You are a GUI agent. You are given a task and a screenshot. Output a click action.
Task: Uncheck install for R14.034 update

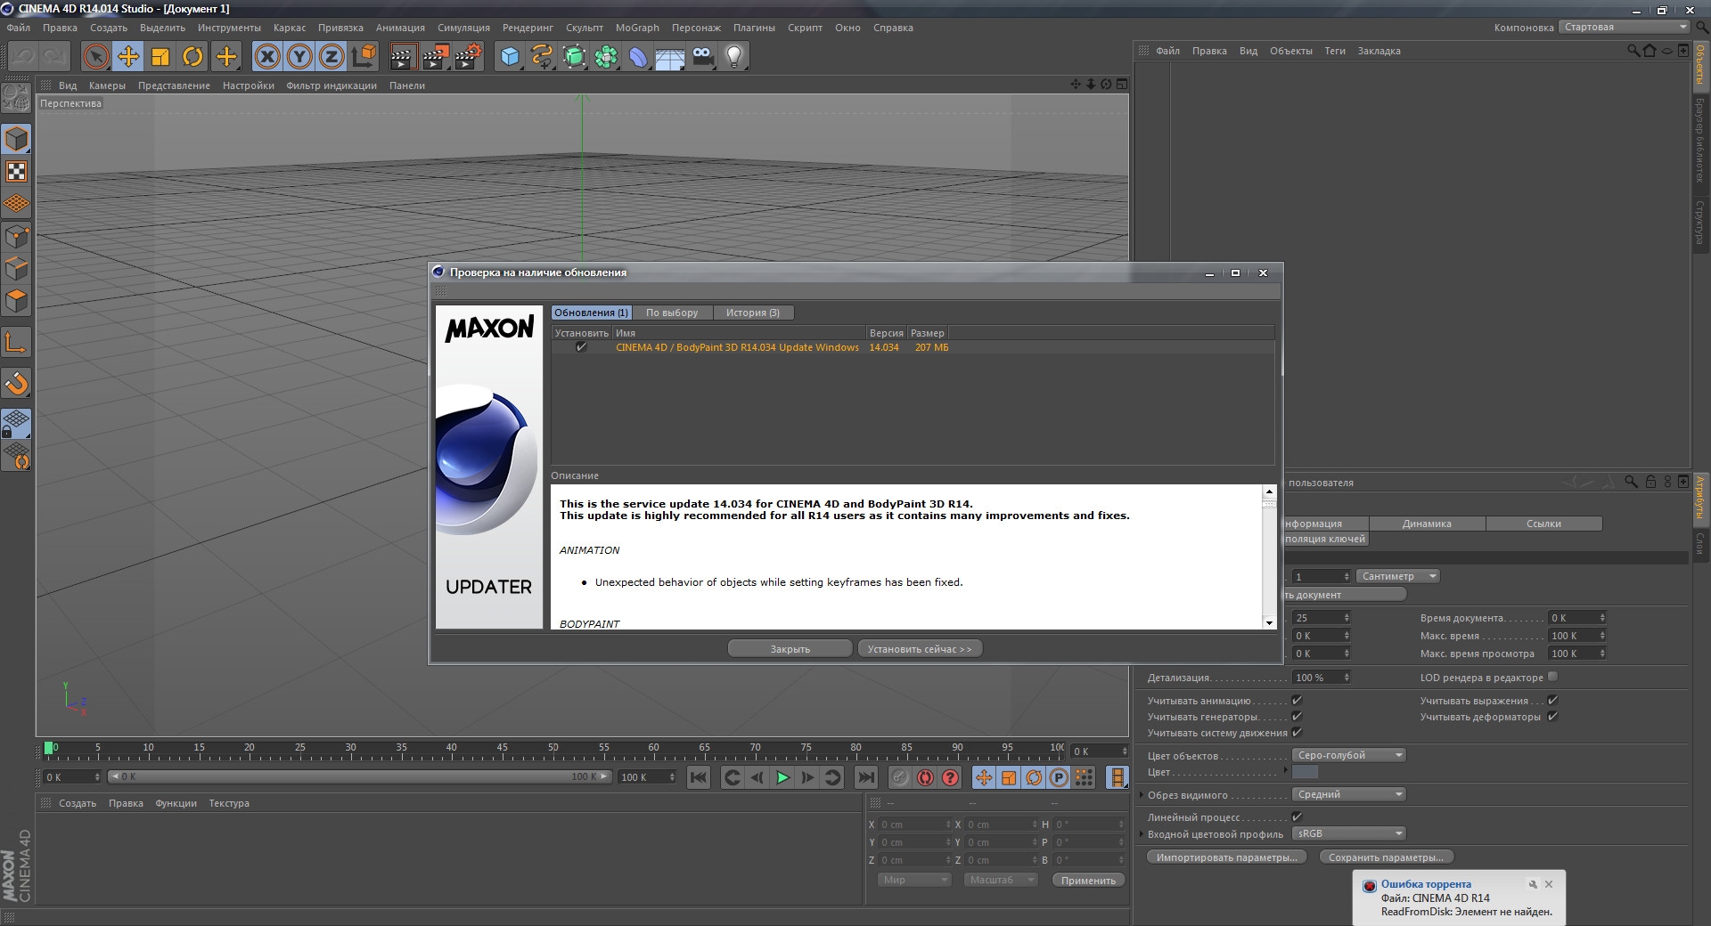point(581,347)
